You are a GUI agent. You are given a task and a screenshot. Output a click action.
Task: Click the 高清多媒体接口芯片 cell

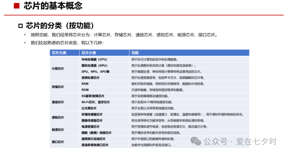[95, 145]
